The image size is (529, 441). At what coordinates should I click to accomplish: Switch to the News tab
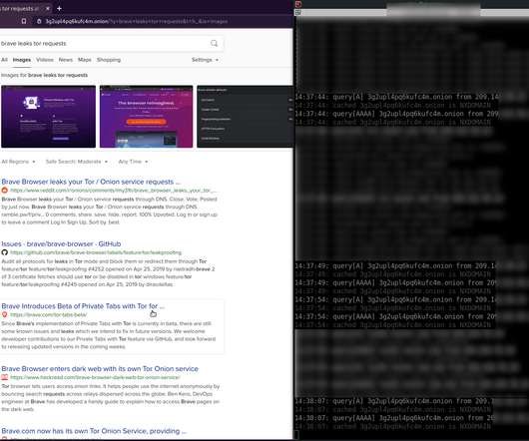click(x=66, y=60)
